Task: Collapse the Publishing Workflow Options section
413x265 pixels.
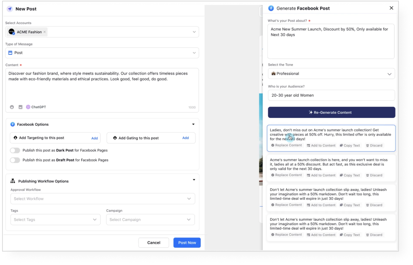Action: (194, 180)
